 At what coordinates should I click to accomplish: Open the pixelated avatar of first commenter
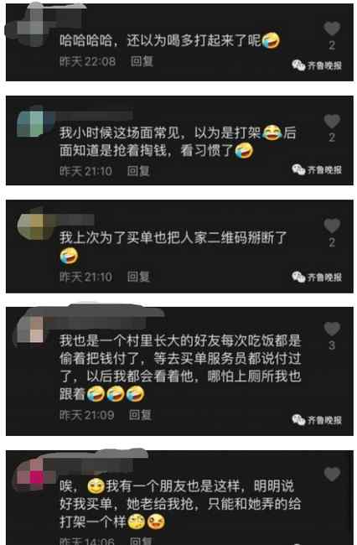click(32, 29)
